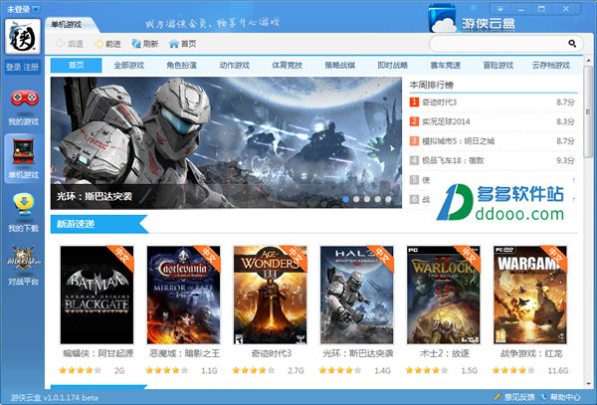Open the 意见反馈 feedback icon

click(x=497, y=397)
